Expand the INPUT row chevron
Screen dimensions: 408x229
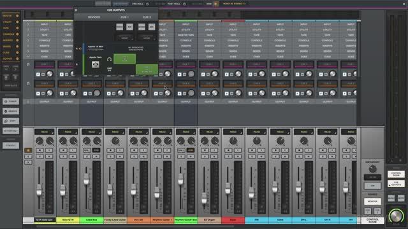point(28,24)
